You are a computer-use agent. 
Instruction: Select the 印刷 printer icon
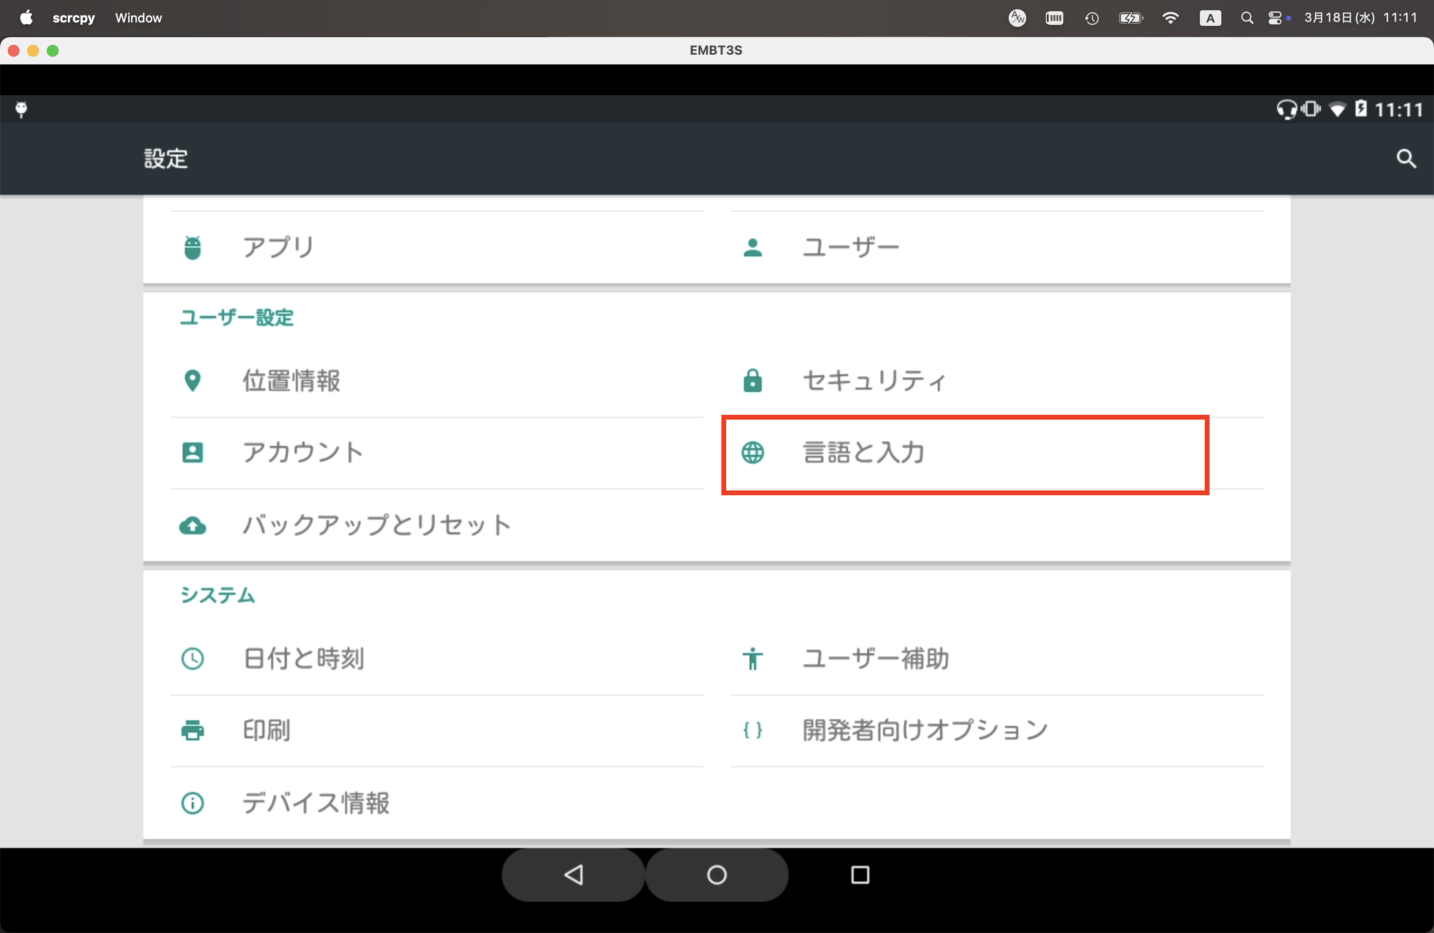(x=192, y=731)
